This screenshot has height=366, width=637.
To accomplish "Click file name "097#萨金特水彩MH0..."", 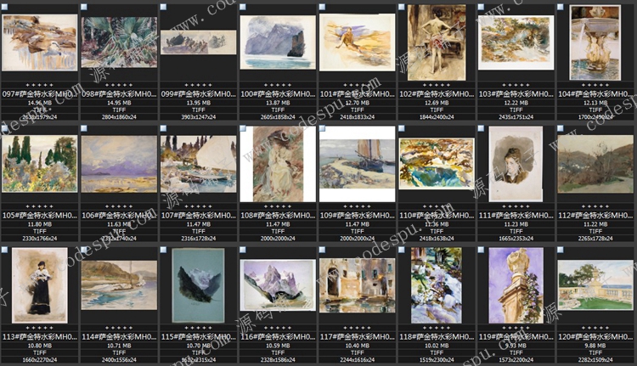I will coord(39,94).
